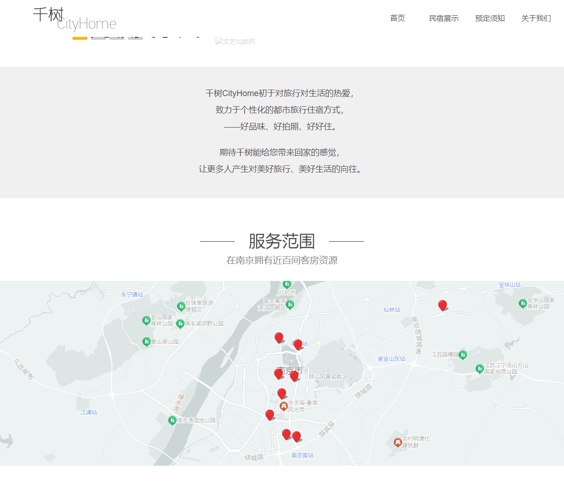The width and height of the screenshot is (564, 499).
Task: Select the 江苏园博园 map icon
Action: pyautogui.click(x=464, y=355)
